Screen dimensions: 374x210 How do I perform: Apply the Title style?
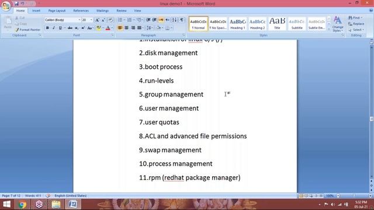click(277, 24)
